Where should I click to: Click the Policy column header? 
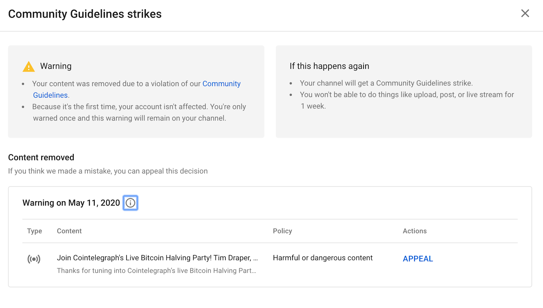coord(282,231)
